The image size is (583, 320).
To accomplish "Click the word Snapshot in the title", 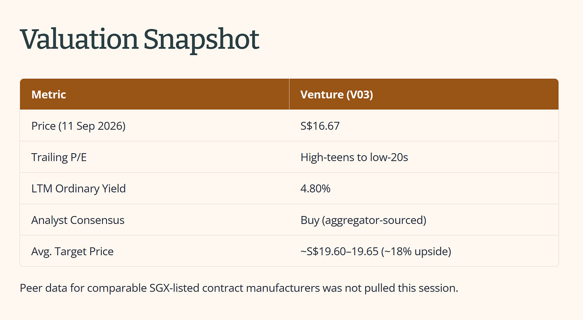I will click(x=201, y=40).
